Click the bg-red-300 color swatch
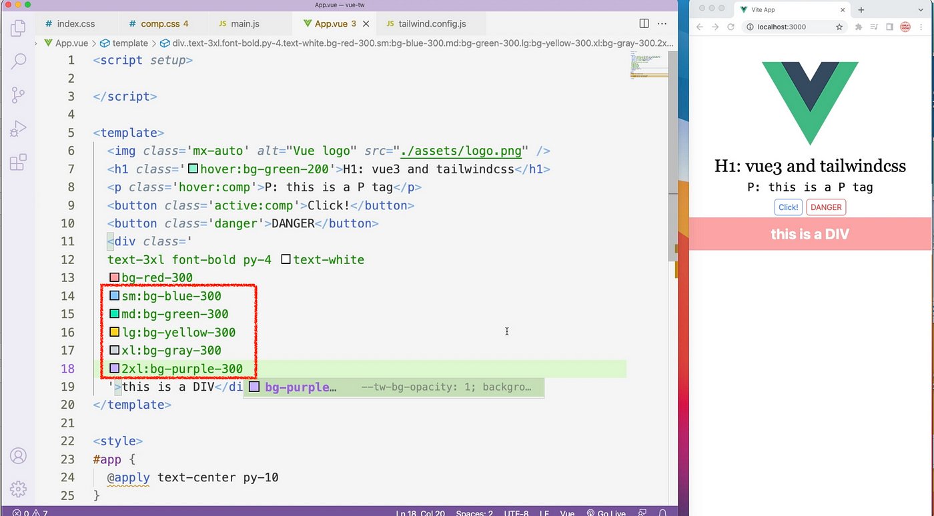The width and height of the screenshot is (934, 516). point(114,277)
